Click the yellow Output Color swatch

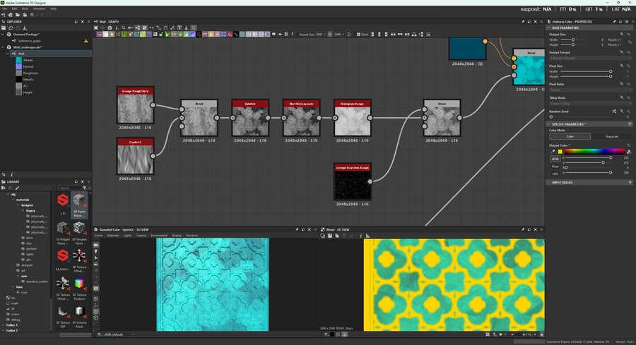(560, 151)
